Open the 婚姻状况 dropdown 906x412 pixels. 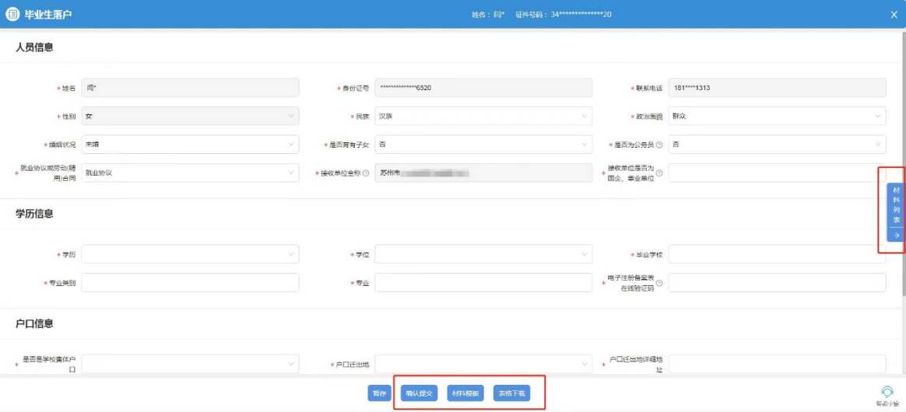pos(189,145)
